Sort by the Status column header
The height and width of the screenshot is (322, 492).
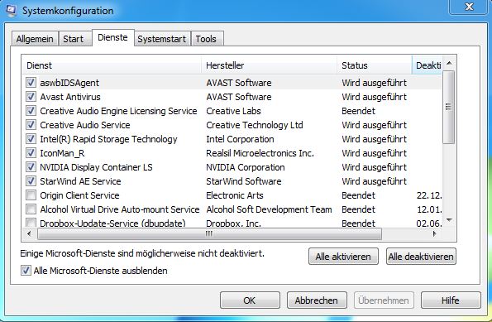(375, 65)
